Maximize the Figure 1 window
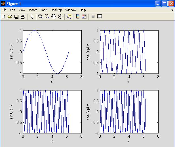 [x=165, y=4]
